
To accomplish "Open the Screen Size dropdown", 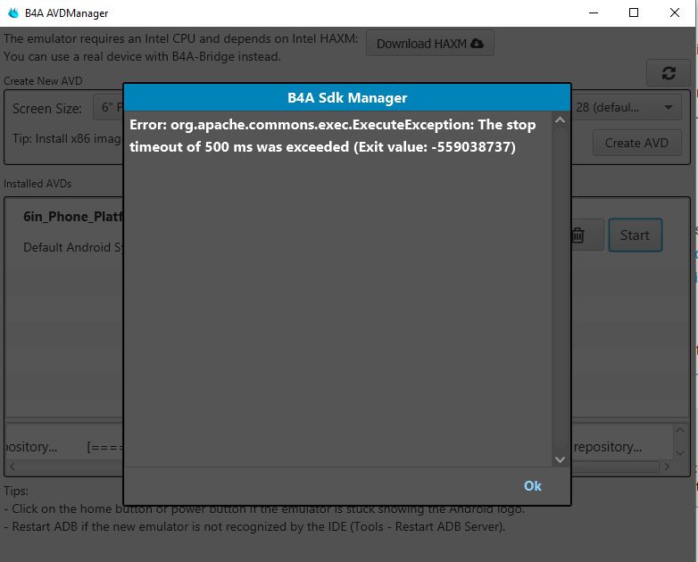I will [x=108, y=107].
